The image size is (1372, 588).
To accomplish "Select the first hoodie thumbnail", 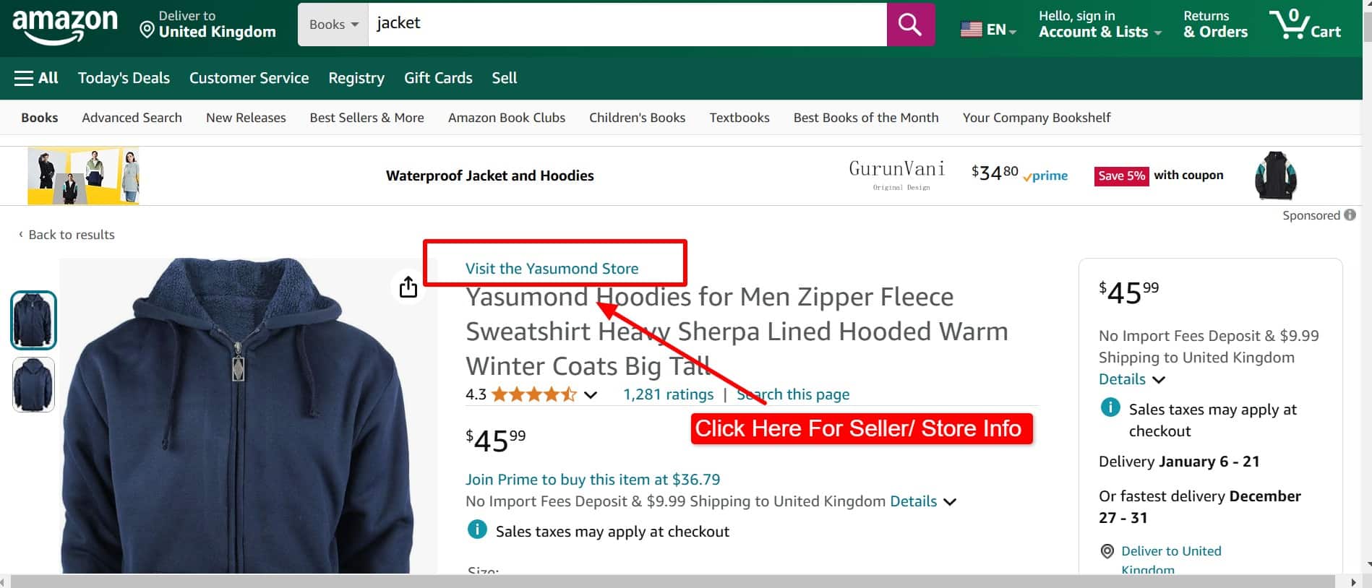I will (33, 320).
